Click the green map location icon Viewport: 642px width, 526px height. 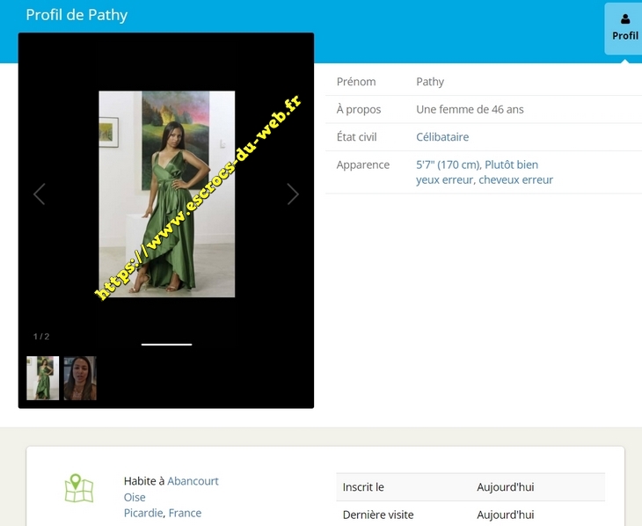pos(78,489)
